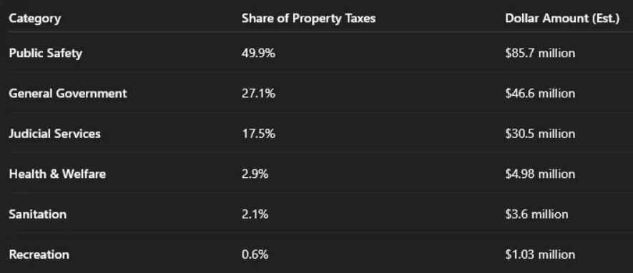Select the Judicial Services row label

pyautogui.click(x=54, y=134)
